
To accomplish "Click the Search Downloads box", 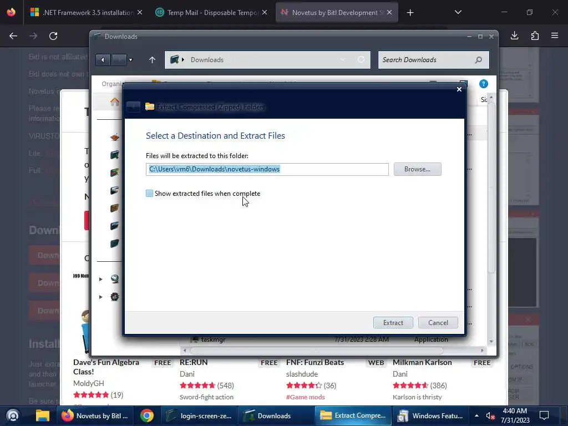I will [433, 60].
